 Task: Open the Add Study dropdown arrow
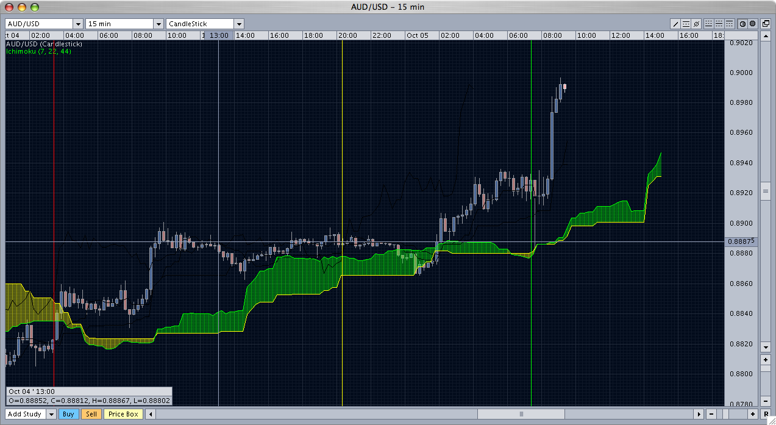51,414
